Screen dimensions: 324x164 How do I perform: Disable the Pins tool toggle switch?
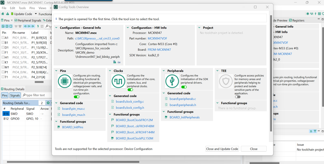tap(77, 97)
